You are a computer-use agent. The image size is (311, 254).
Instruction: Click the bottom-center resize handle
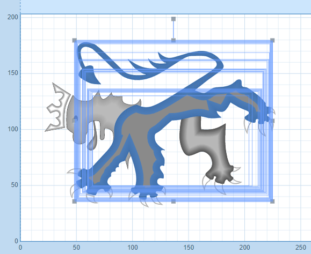(x=173, y=201)
